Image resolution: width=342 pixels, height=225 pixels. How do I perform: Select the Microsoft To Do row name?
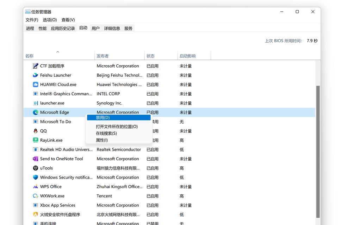click(x=56, y=122)
